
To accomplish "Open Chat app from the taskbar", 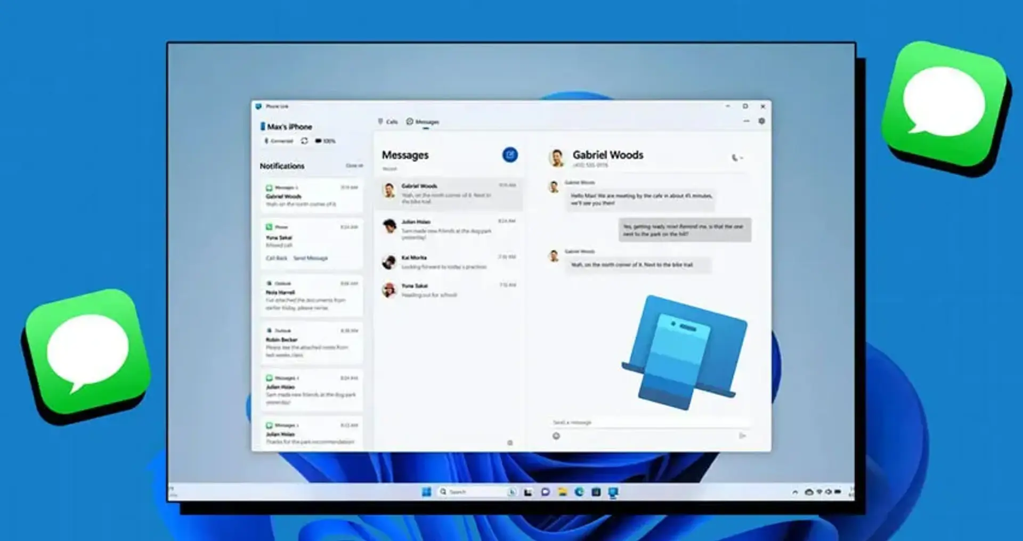I will pos(545,492).
